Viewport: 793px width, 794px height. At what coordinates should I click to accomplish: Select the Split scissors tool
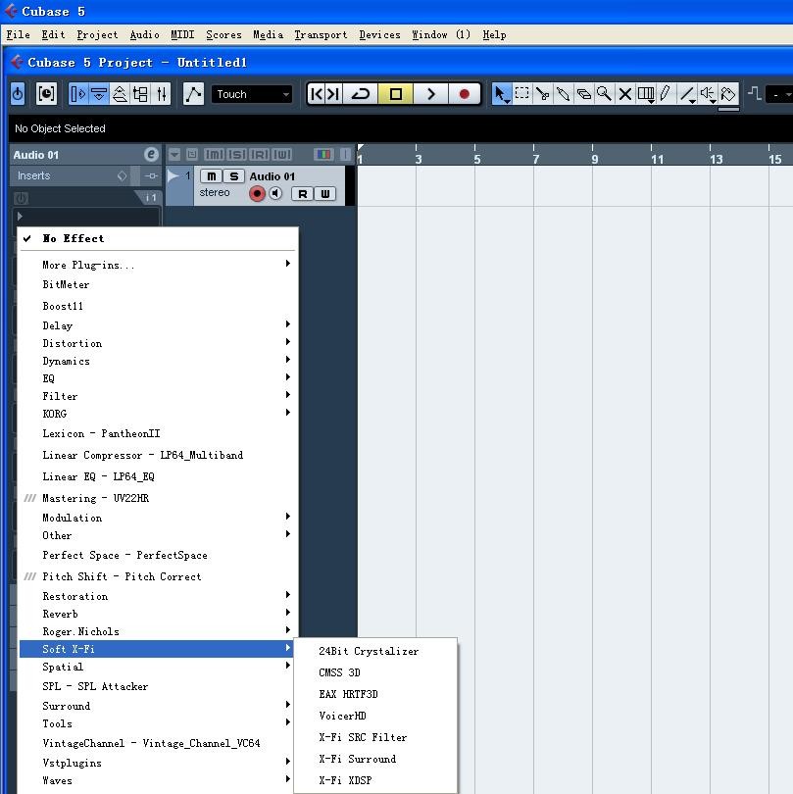tap(542, 94)
